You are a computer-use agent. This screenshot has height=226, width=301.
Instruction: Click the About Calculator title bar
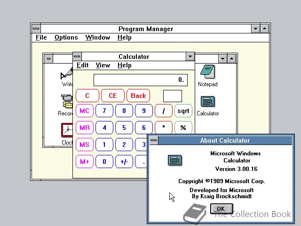click(x=225, y=140)
